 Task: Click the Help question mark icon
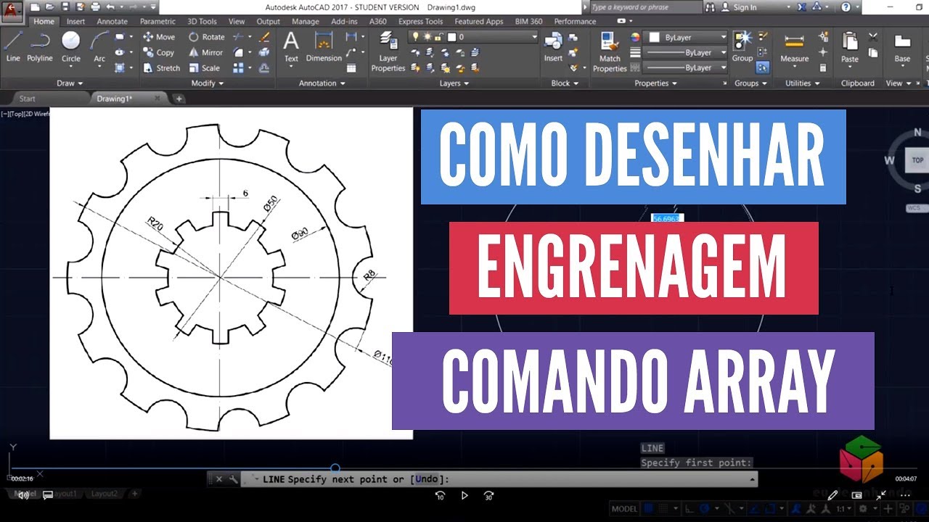(x=846, y=7)
